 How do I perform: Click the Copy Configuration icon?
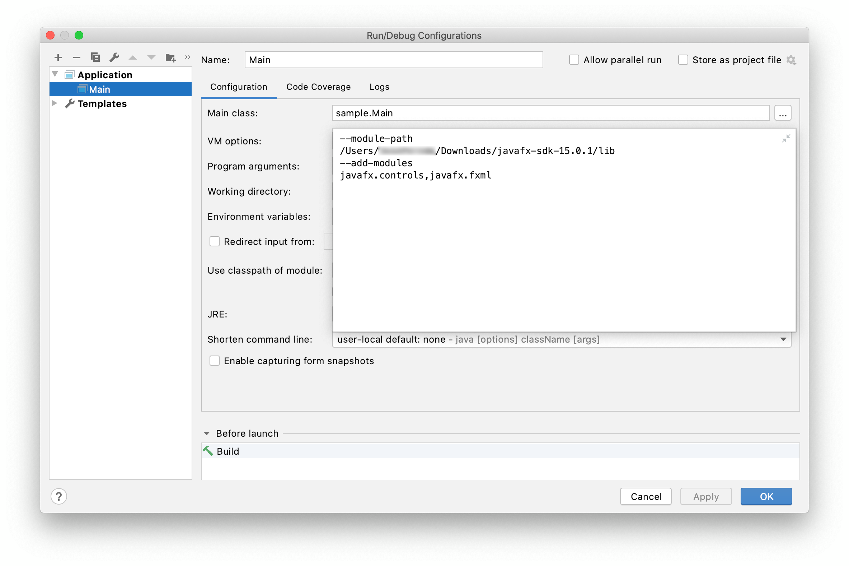pyautogui.click(x=95, y=57)
